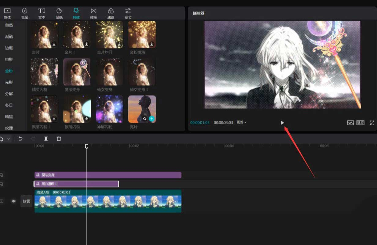Undo the last edit
This screenshot has height=245, width=377.
pos(20,139)
